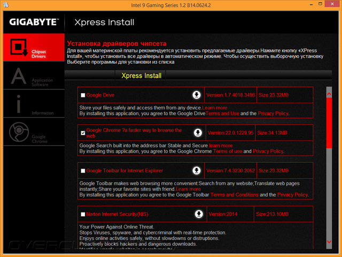Screen dimensions: 342x257
Task: Click scrollbar up arrow
Action: tap(329, 94)
